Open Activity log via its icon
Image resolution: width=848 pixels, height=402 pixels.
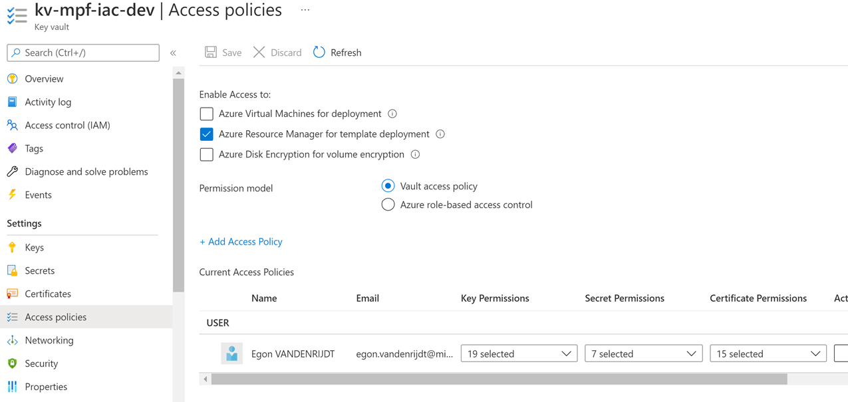[13, 102]
